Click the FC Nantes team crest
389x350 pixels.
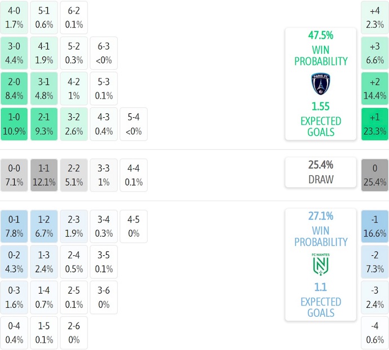(x=321, y=264)
